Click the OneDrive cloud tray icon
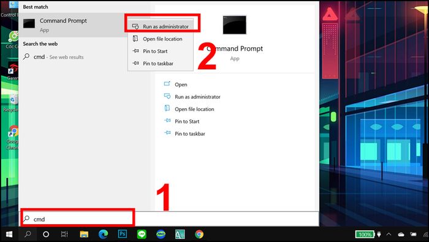This screenshot has width=429, height=242. [401, 235]
